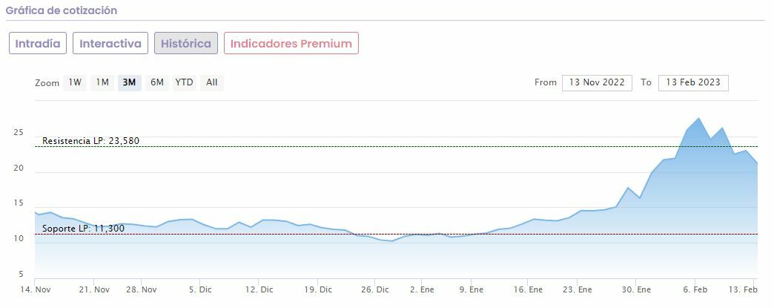Click the 30. Ene axis date
The width and height of the screenshot is (774, 308).
pyautogui.click(x=637, y=289)
